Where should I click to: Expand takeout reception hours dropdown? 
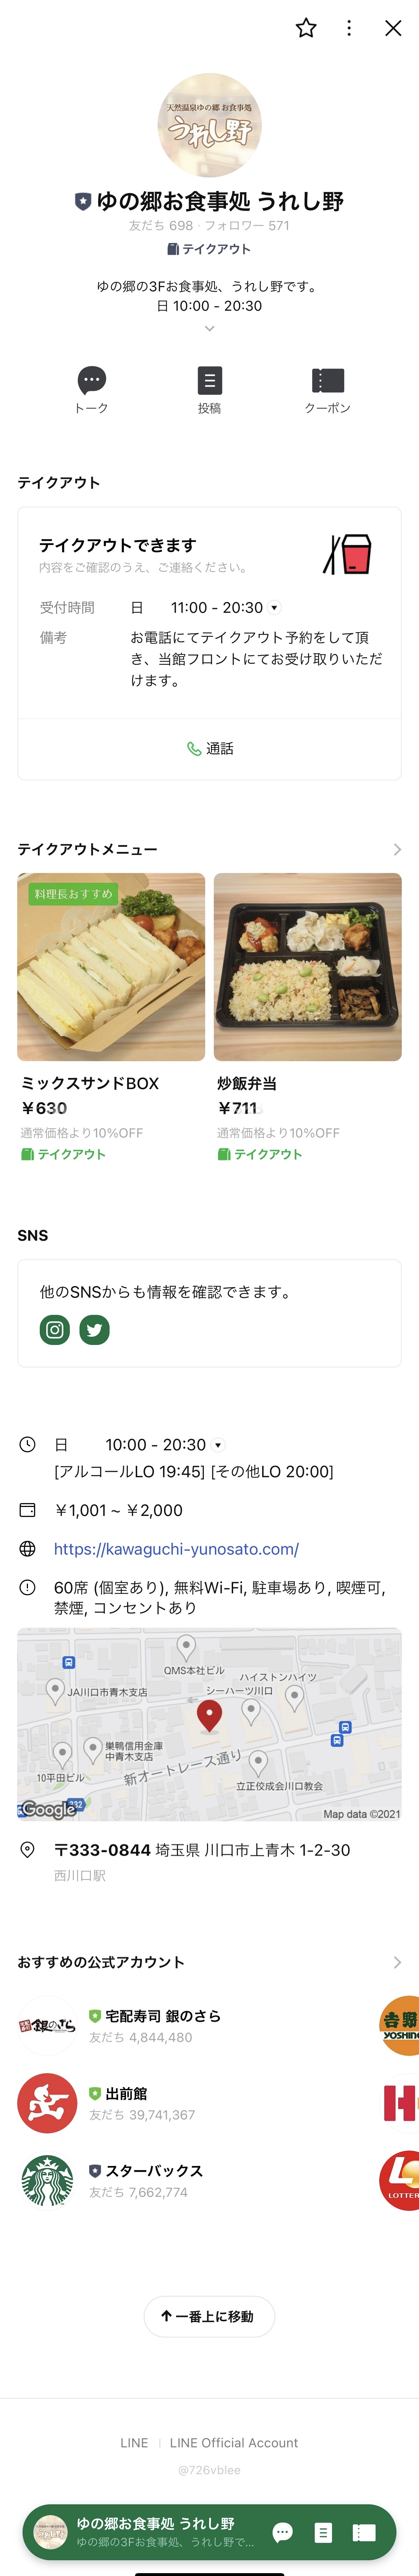274,608
